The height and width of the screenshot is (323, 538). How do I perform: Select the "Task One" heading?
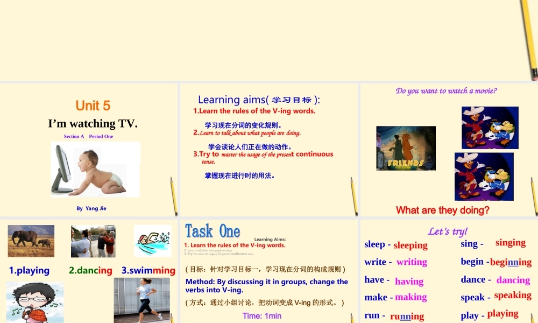pyautogui.click(x=213, y=231)
